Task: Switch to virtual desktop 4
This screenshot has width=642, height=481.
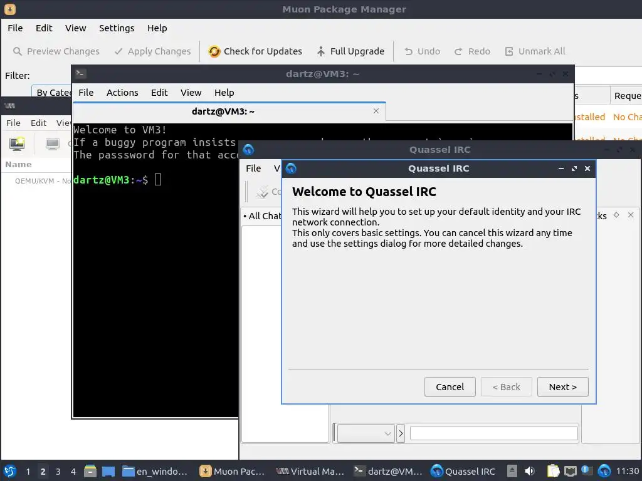Action: [x=73, y=471]
